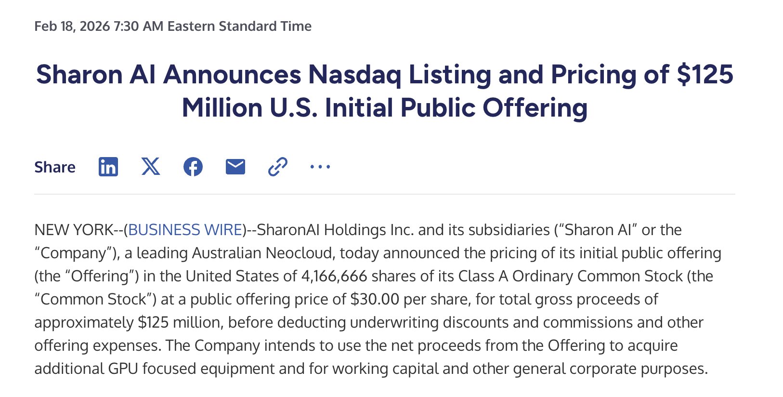Image resolution: width=783 pixels, height=397 pixels.
Task: Click the NEW YORK dateline text
Action: [x=73, y=230]
